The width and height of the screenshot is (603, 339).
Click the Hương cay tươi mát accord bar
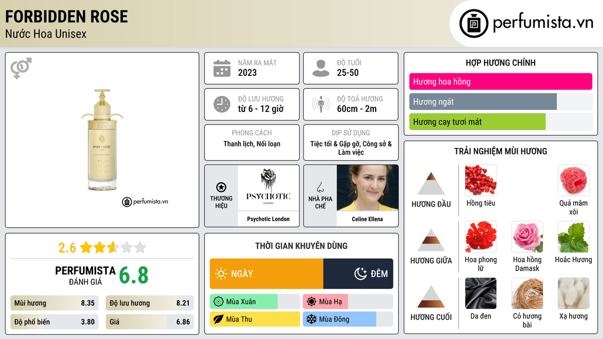501,122
